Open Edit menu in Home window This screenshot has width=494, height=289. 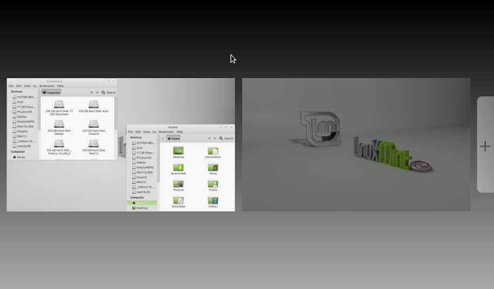pos(138,132)
